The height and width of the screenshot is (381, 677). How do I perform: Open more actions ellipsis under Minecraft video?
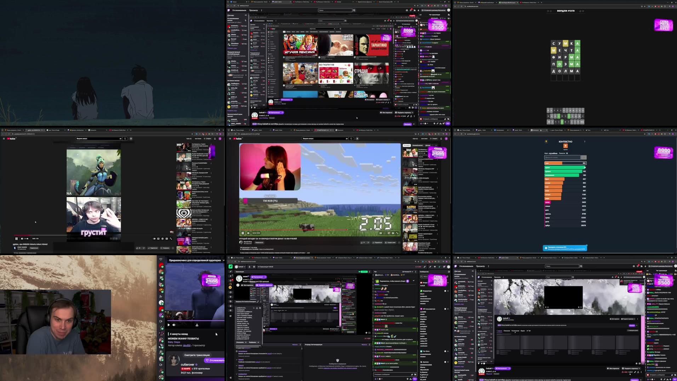point(399,242)
